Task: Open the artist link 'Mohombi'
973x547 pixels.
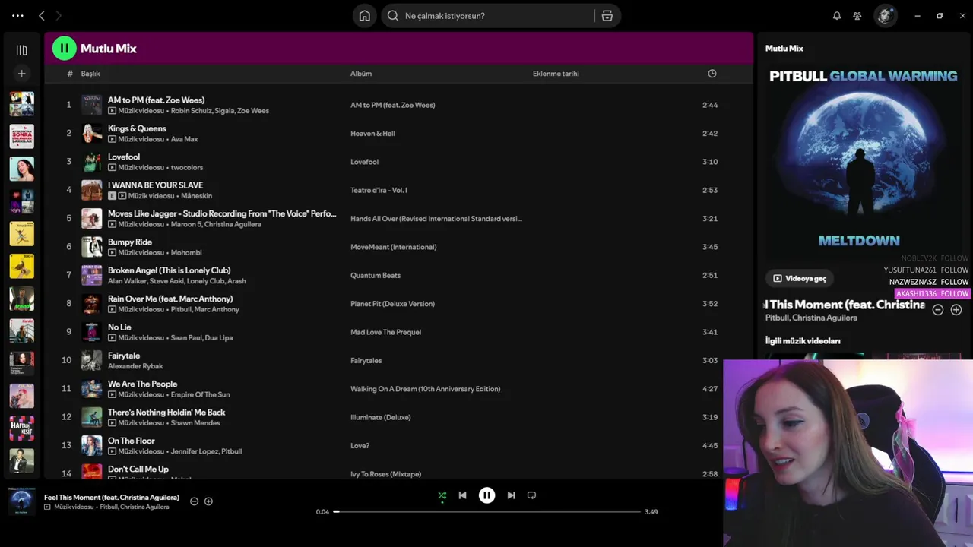Action: 186,252
